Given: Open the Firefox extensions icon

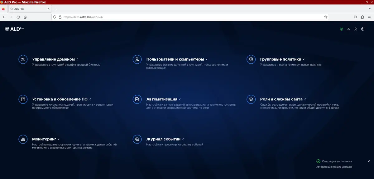Looking at the screenshot, I should [362, 17].
